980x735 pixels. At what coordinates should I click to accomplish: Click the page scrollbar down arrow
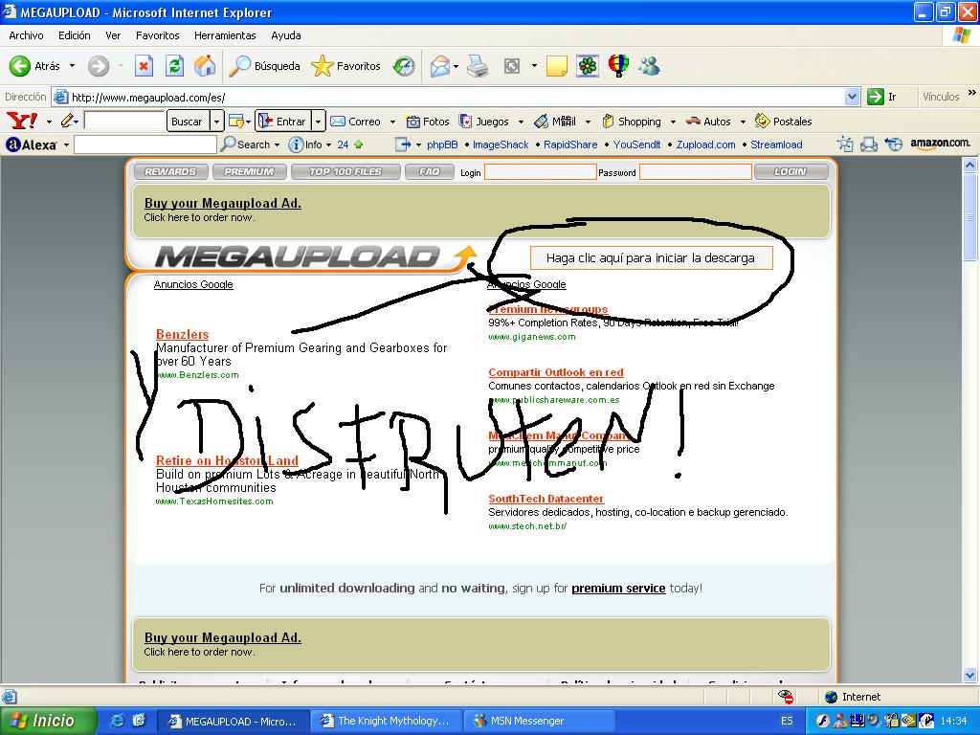[x=970, y=675]
